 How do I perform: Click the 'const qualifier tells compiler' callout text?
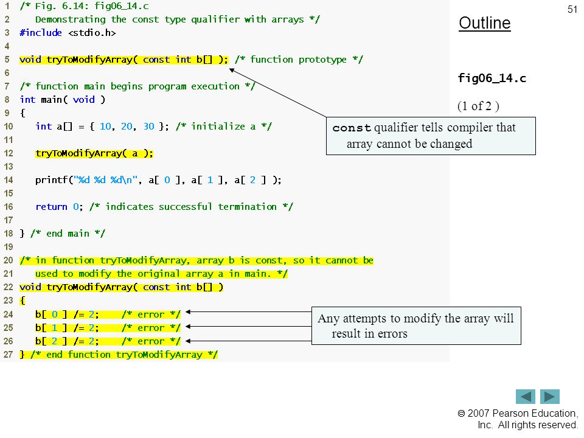[424, 136]
